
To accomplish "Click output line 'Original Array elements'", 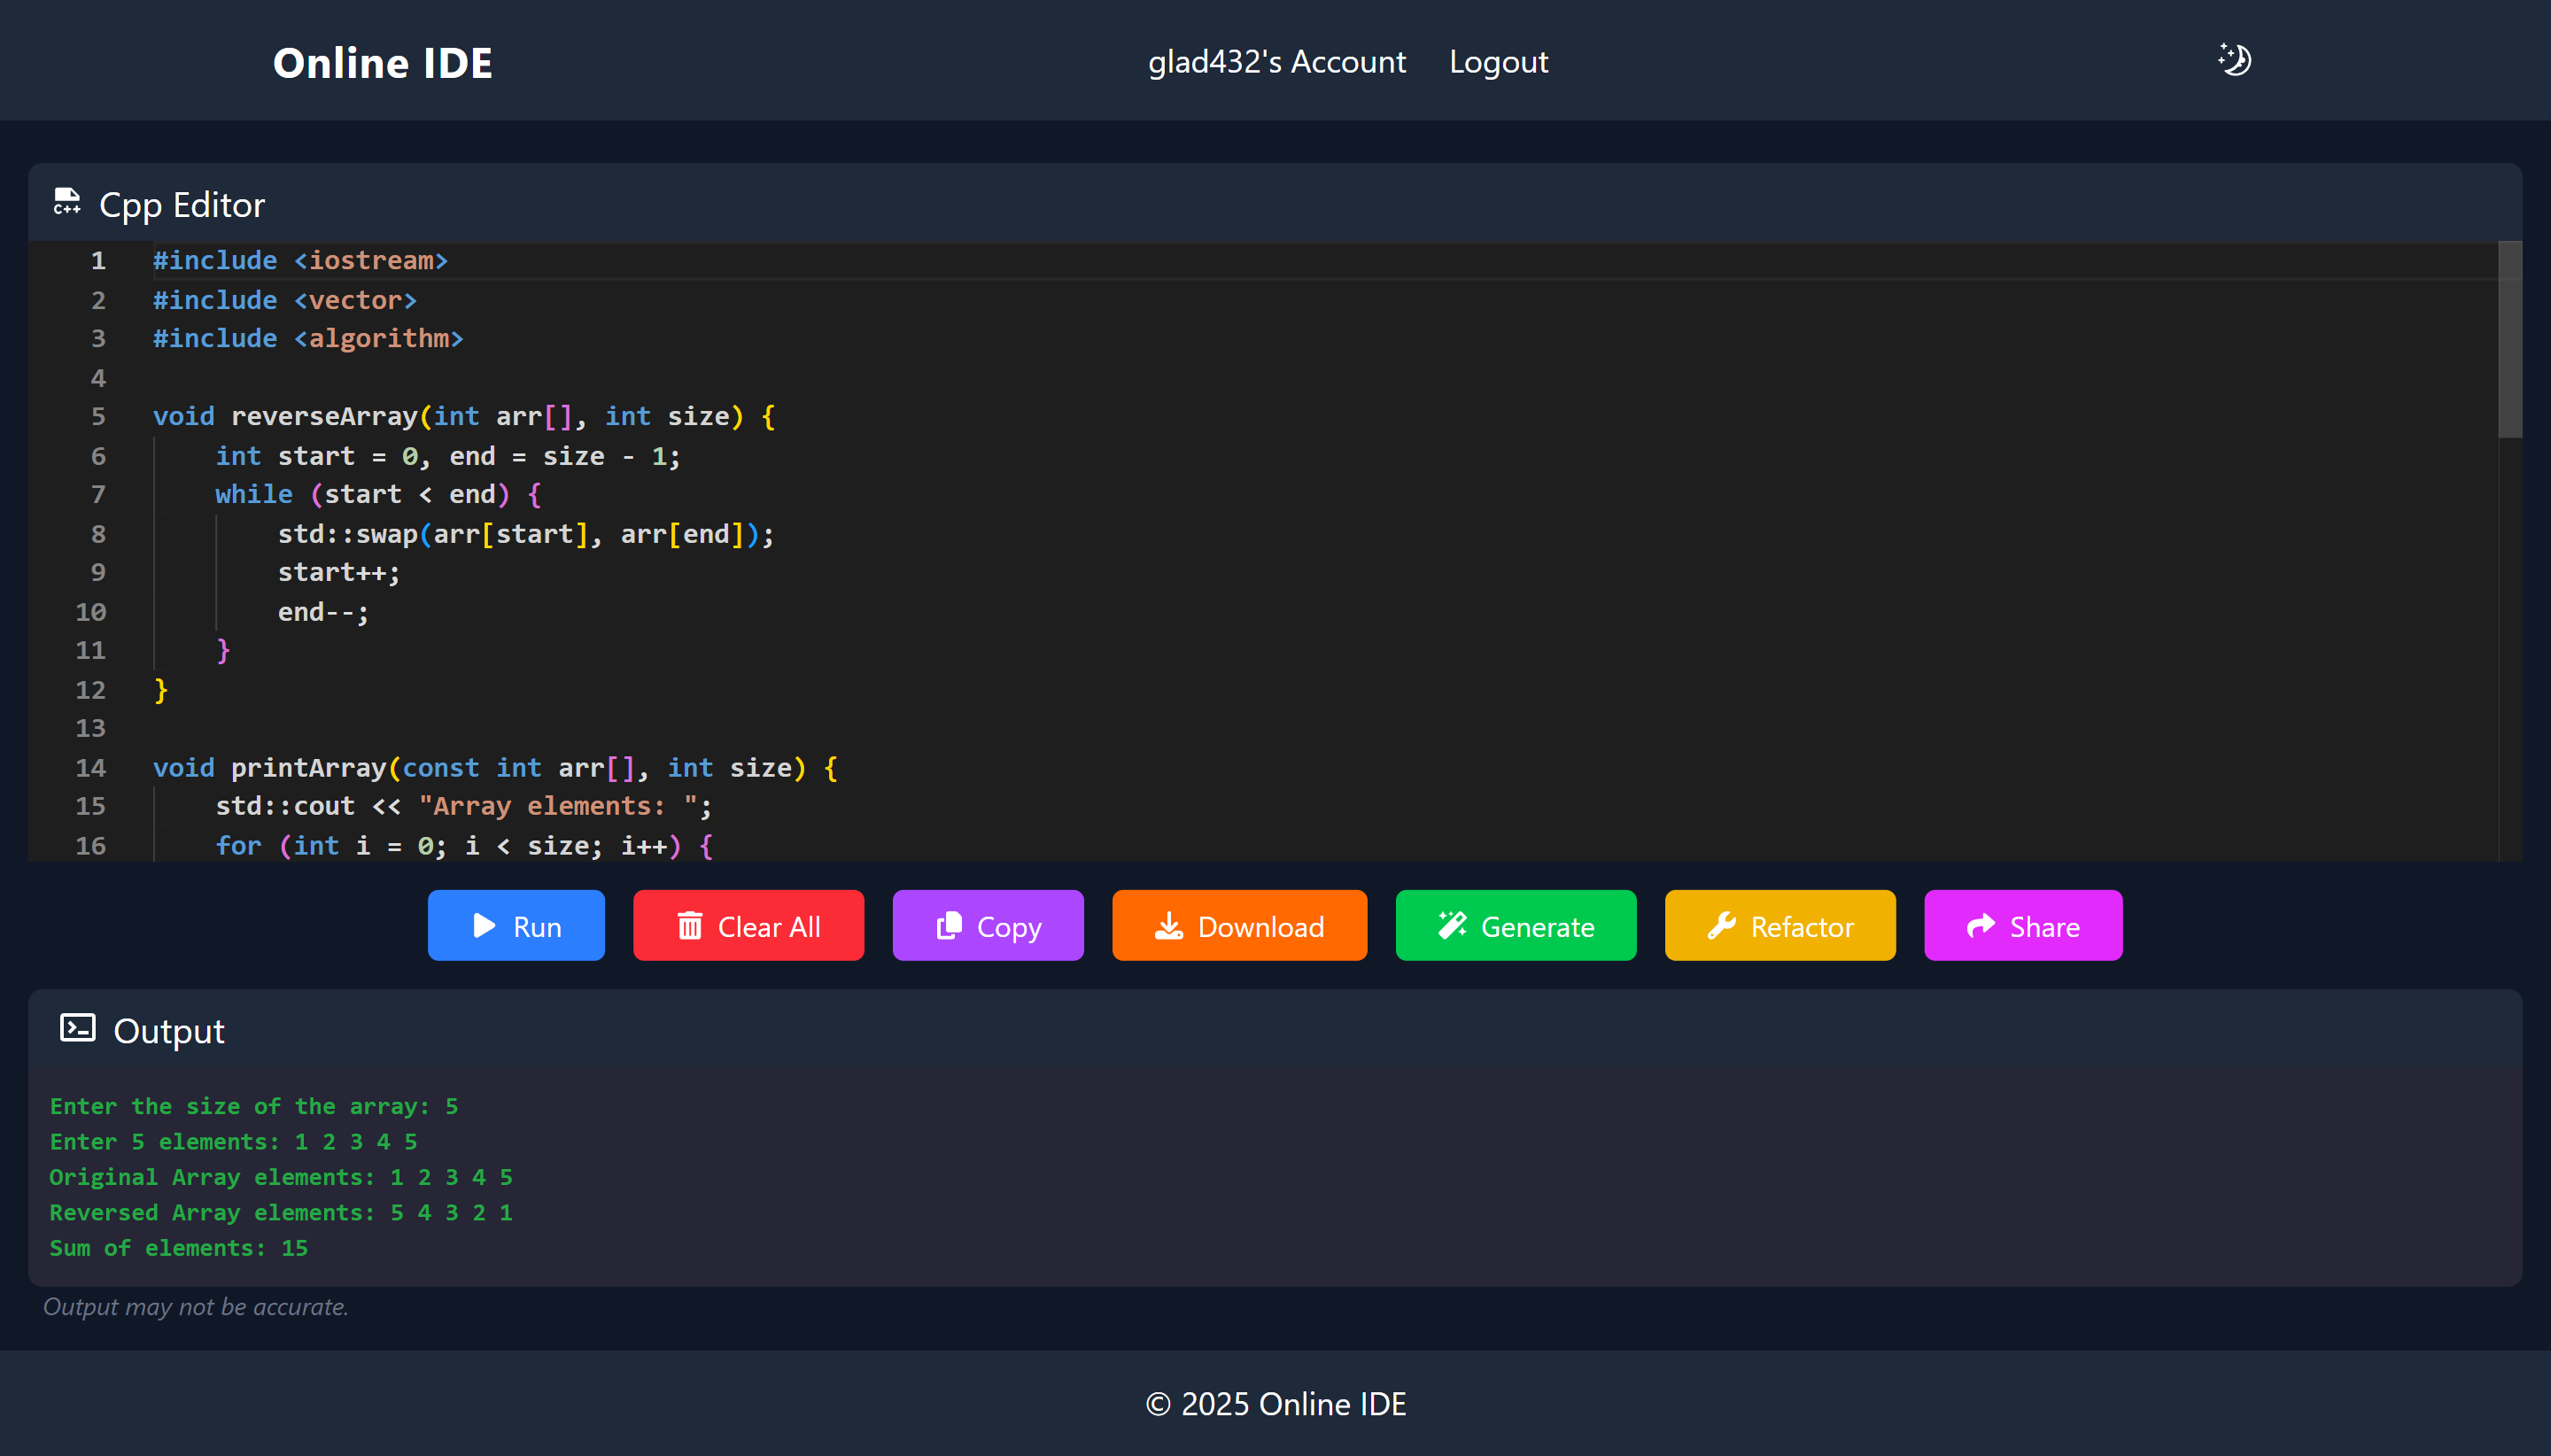I will (x=281, y=1177).
